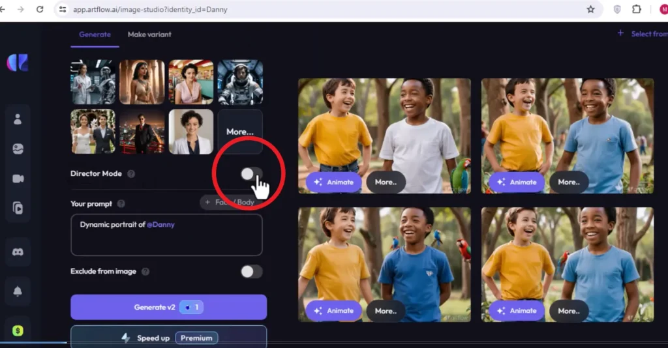
Task: Click the Your prompt help question icon
Action: [121, 204]
